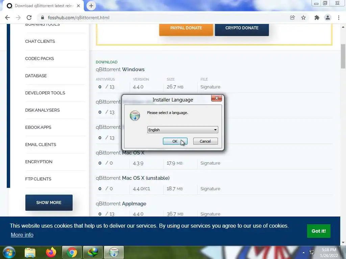Reload the fosshub page
The height and width of the screenshot is (259, 346).
tap(29, 18)
